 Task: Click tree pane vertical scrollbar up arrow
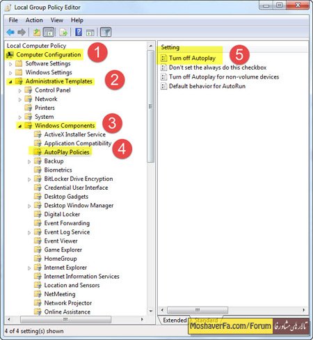click(x=151, y=46)
